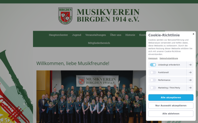Enable the Performance cookies switch
The width and height of the screenshot is (198, 123).
tap(153, 80)
